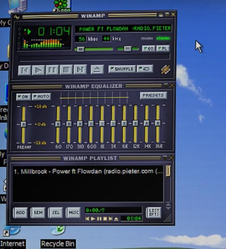Click the 6K band slider handle
The height and width of the screenshot is (249, 226).
click(124, 123)
